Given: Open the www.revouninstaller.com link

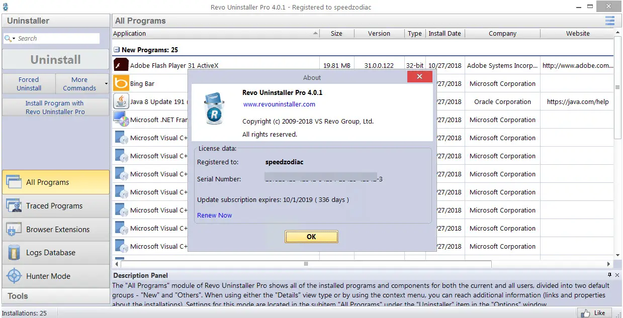Looking at the screenshot, I should click(279, 104).
